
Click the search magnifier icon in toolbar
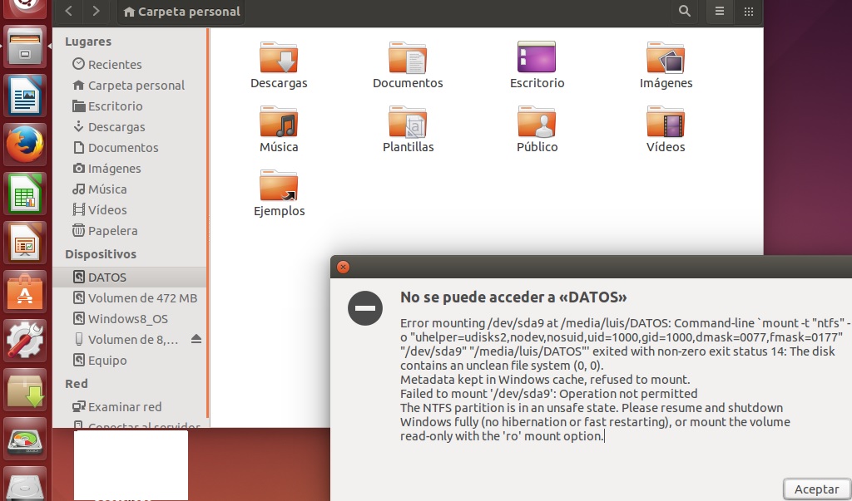(685, 11)
